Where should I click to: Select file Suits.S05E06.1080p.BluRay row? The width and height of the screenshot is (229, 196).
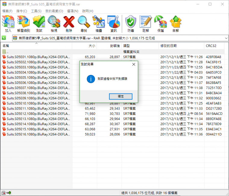[x=38, y=83]
